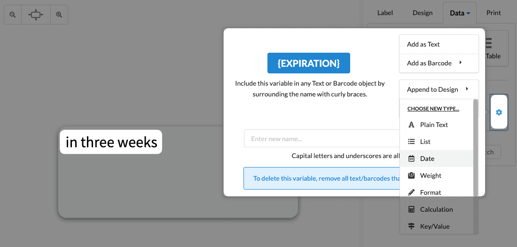
Task: Pick the Date calendar icon
Action: (x=411, y=159)
